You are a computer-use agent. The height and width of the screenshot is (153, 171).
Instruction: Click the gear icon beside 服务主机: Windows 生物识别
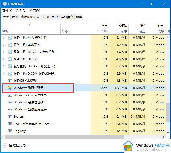pyautogui.click(x=10, y=52)
